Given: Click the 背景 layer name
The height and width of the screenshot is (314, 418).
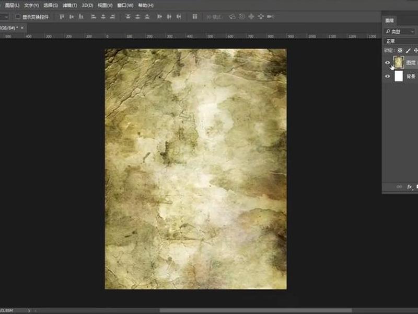Looking at the screenshot, I should tap(411, 76).
